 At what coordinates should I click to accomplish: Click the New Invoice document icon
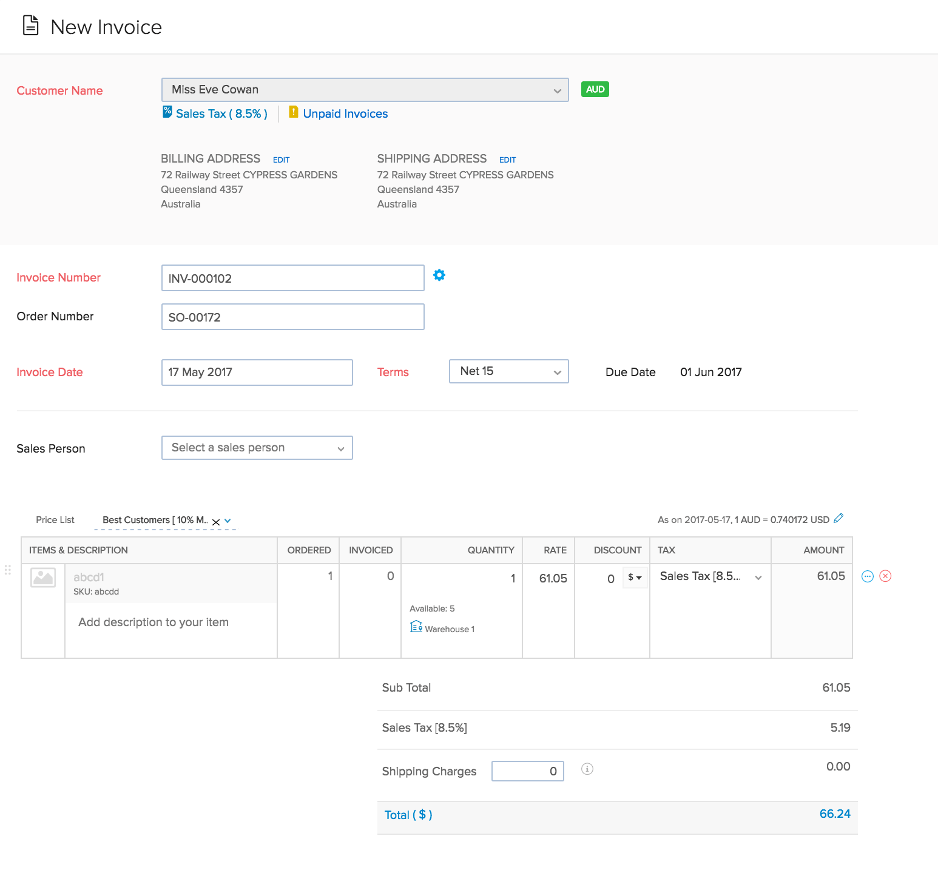pyautogui.click(x=29, y=25)
